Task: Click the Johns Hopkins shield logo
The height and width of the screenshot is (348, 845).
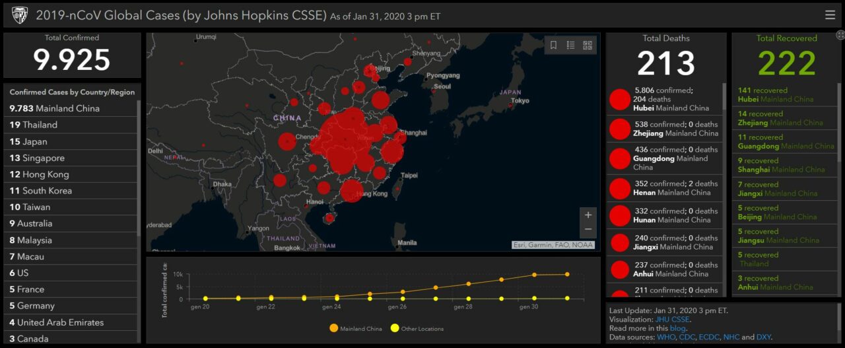Action: tap(20, 15)
